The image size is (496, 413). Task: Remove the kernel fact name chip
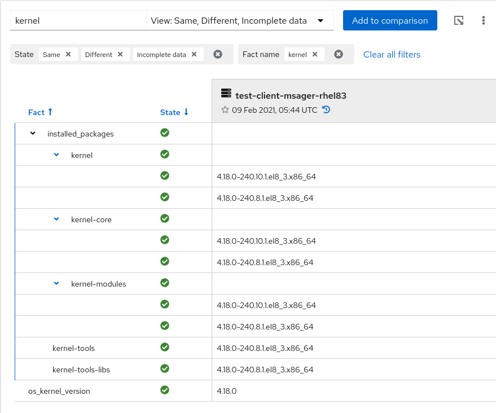pos(315,55)
